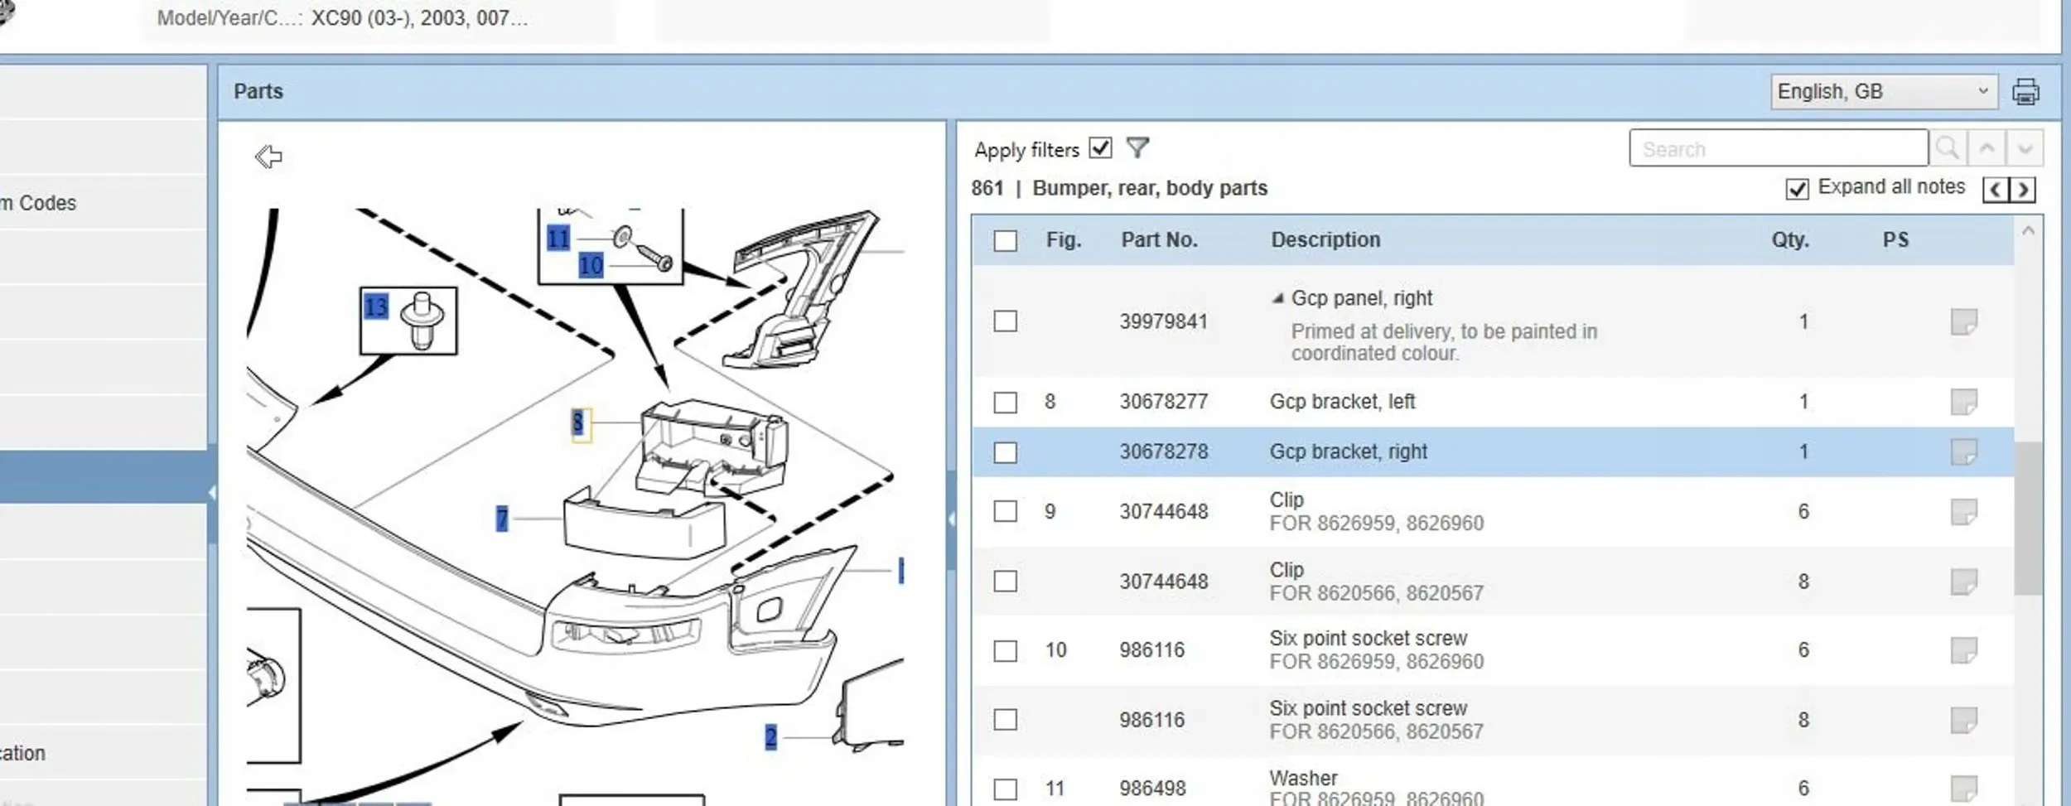Tick checkbox for Clip FOR 8626959, 8626960

click(x=1006, y=511)
